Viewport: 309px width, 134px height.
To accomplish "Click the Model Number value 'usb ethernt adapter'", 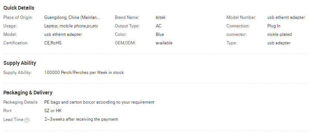I will [286, 17].
